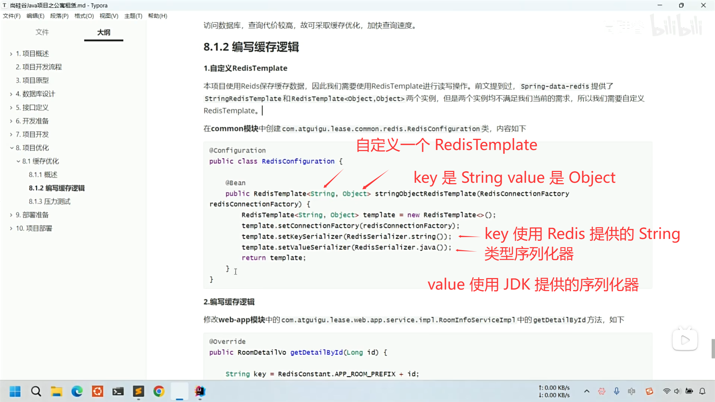
Task: Open Google Chrome from the taskbar
Action: [159, 391]
